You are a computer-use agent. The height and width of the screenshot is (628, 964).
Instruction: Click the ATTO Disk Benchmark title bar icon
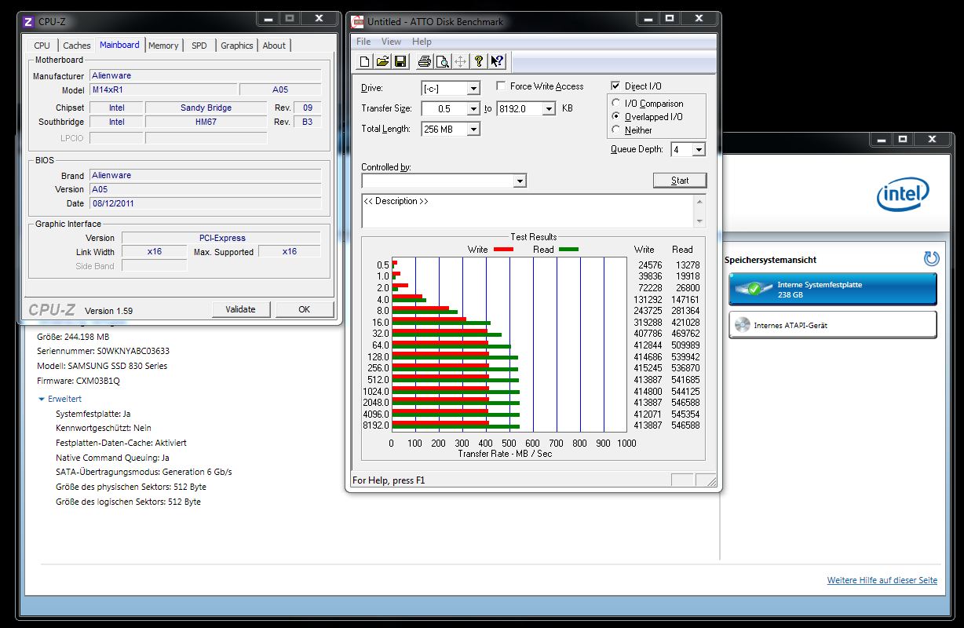[357, 21]
